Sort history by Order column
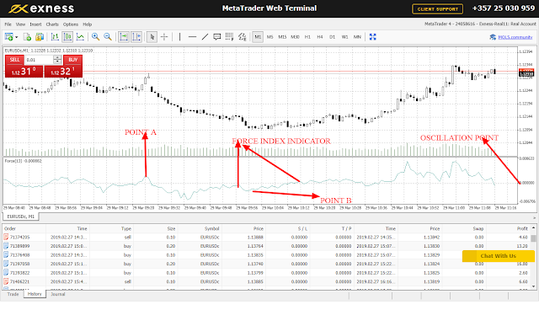Screen dimensions: 539x310 [10, 228]
